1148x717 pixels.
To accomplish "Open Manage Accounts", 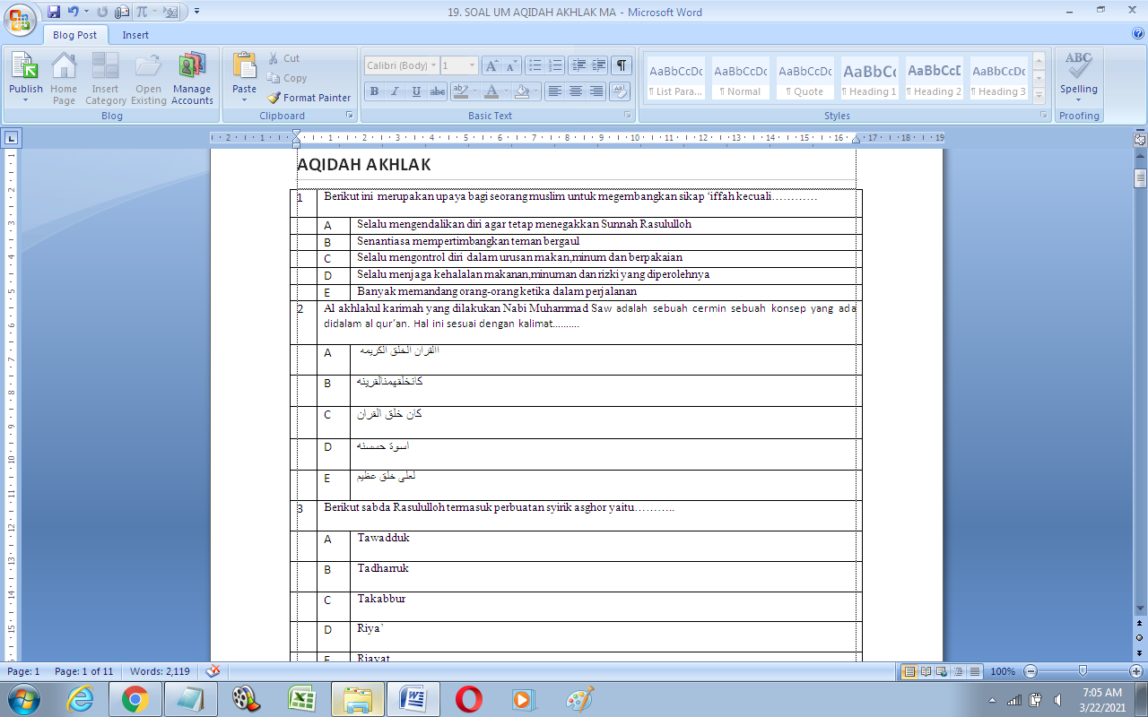I will 192,77.
